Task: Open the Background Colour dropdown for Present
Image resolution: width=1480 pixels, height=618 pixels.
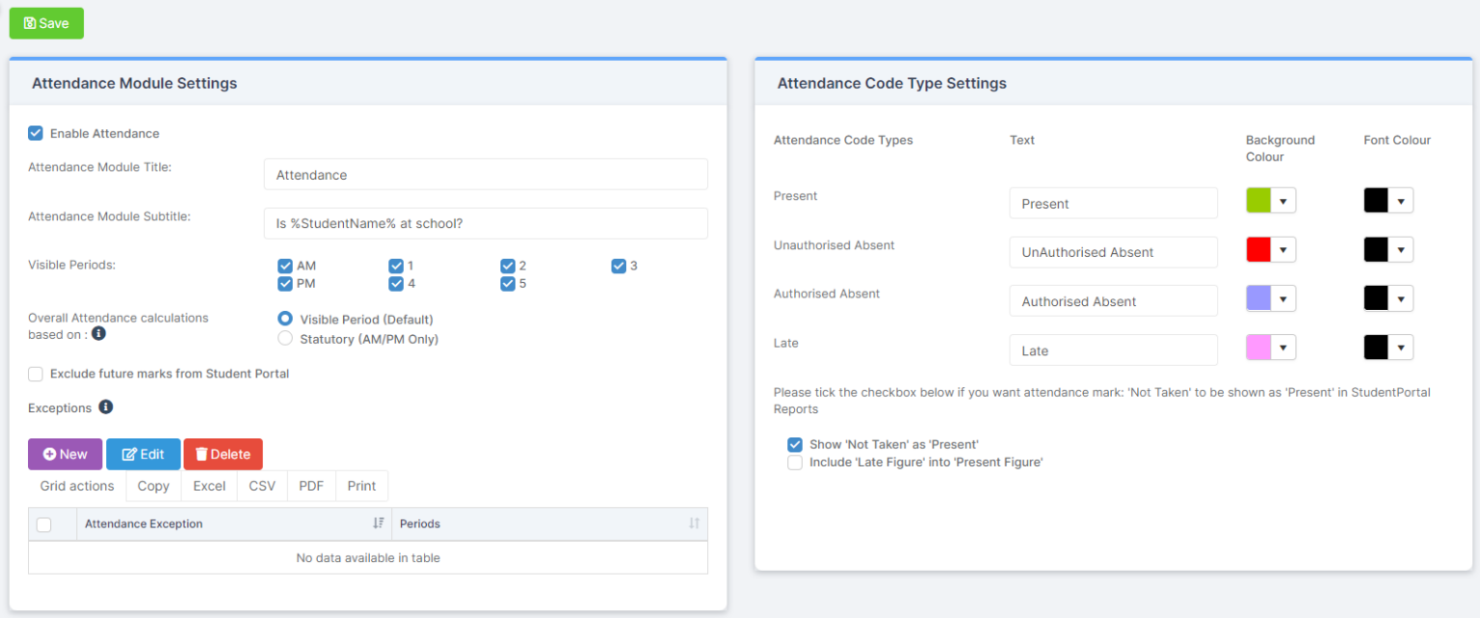Action: pos(1283,199)
